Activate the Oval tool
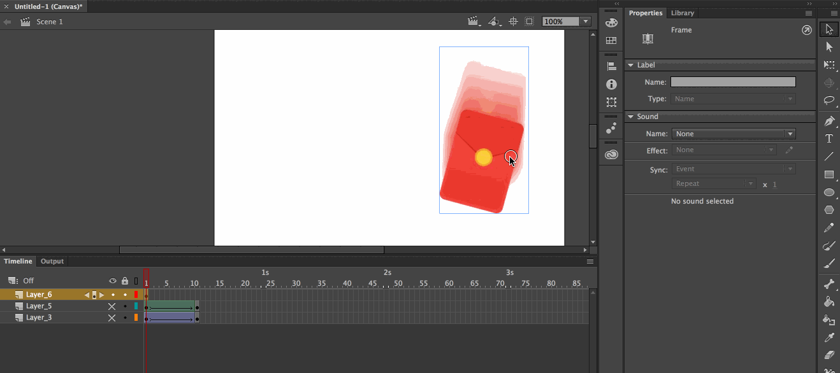Screen dimensions: 840x373 click(x=829, y=192)
